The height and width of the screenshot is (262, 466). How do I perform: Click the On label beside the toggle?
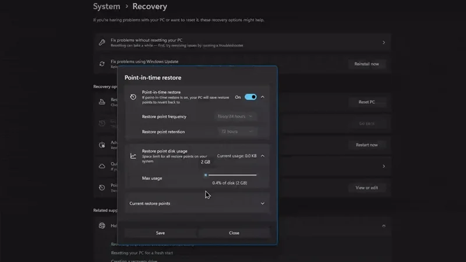tap(238, 97)
